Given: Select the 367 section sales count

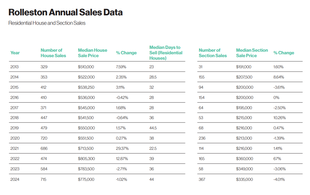Looking at the screenshot, I should point(202,179).
